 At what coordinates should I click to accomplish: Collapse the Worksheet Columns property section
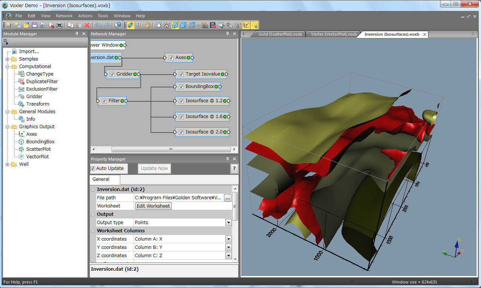93,231
